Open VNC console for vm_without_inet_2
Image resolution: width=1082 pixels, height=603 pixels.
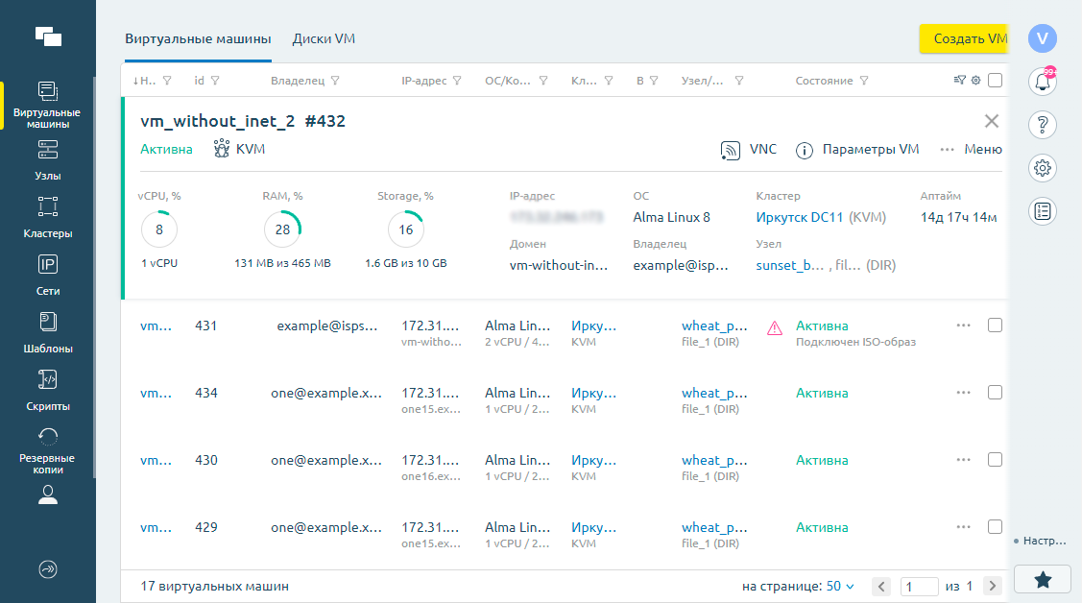tap(749, 150)
